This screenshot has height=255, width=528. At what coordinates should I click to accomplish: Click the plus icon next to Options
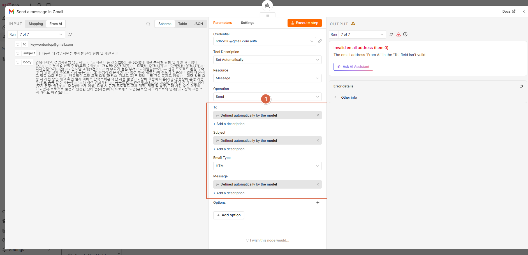tap(318, 203)
